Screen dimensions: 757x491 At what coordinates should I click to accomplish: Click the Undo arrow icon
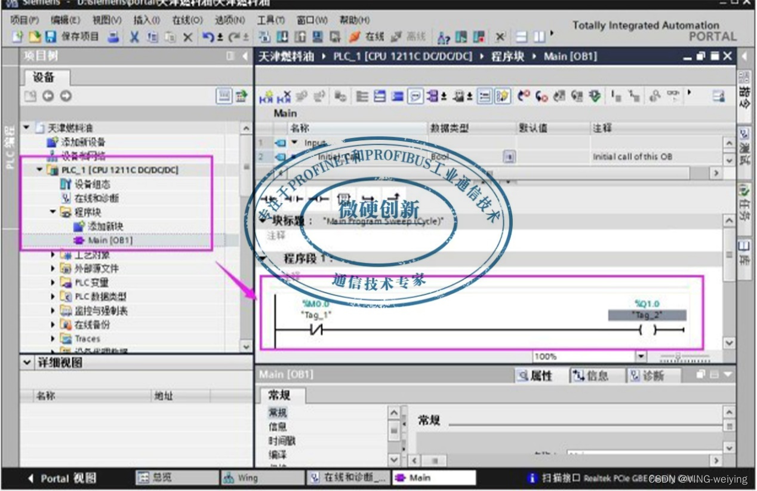coord(208,37)
